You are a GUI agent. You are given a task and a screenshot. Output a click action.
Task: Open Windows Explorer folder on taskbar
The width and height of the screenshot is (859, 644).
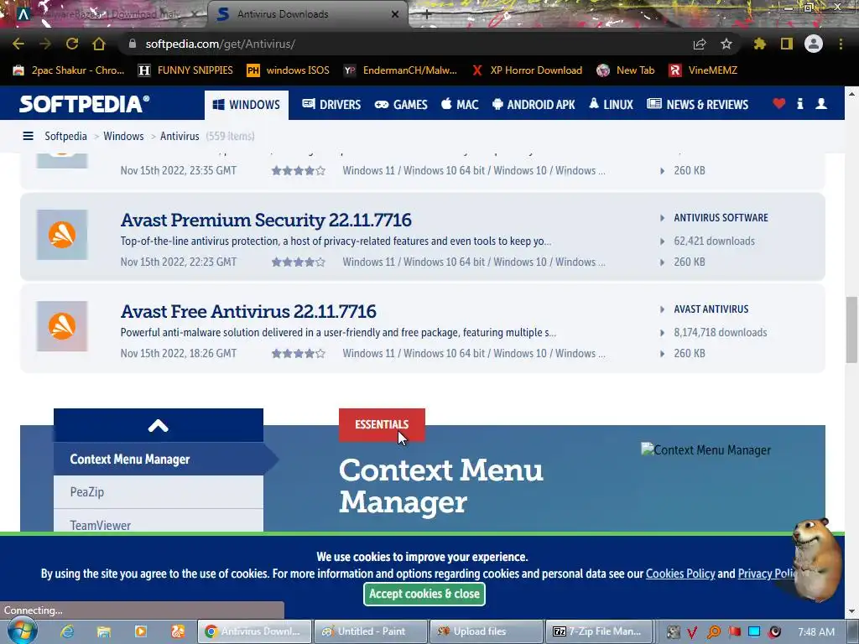tap(104, 631)
